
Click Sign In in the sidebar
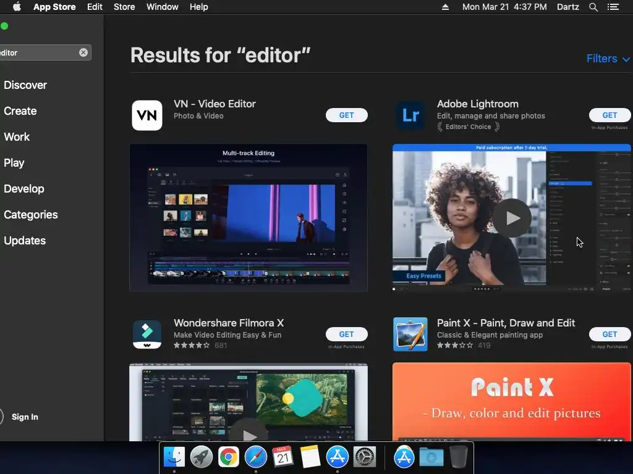click(x=25, y=417)
